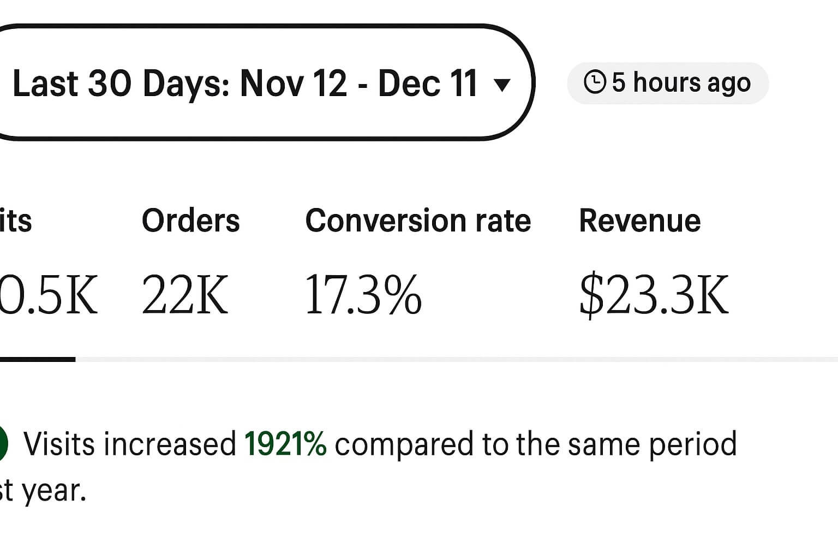This screenshot has height=559, width=838.
Task: Click the 17.3% conversion rate value
Action: click(363, 295)
